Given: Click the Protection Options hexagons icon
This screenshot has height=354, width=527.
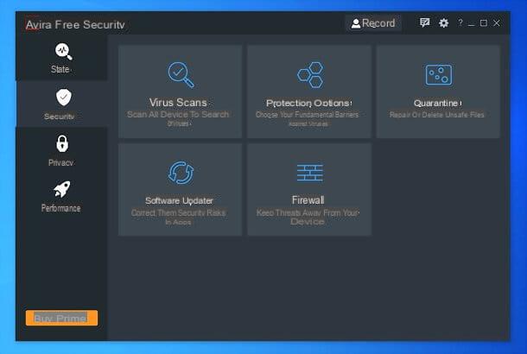Looking at the screenshot, I should coord(310,75).
